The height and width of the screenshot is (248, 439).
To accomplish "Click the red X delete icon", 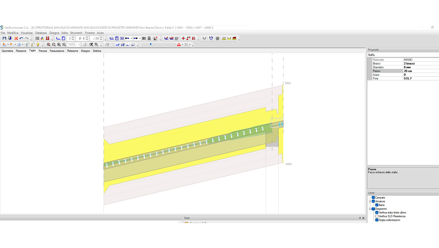I will click(x=16, y=38).
